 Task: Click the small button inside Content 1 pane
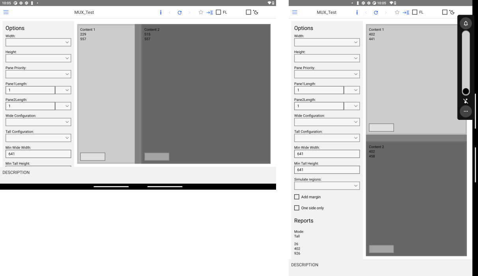(x=92, y=157)
